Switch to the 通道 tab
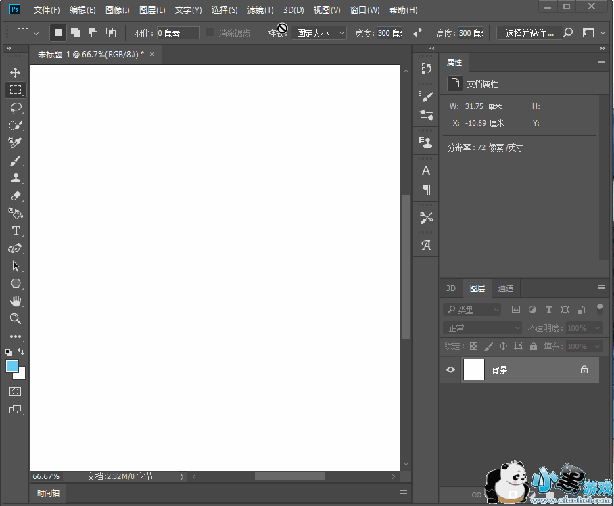 [x=506, y=288]
